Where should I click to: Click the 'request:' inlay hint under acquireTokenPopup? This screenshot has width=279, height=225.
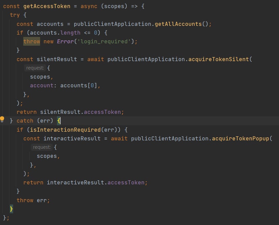[42, 147]
